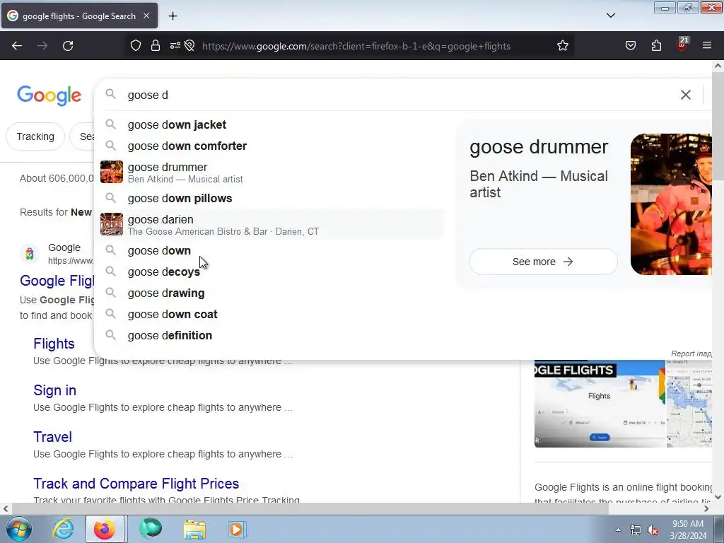This screenshot has height=543, width=724.
Task: Click magnifier icon in search box
Action: point(110,94)
